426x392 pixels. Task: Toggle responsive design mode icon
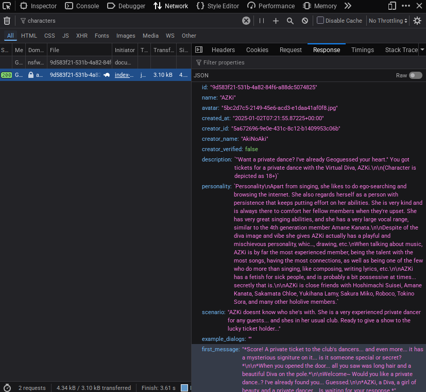point(392,6)
